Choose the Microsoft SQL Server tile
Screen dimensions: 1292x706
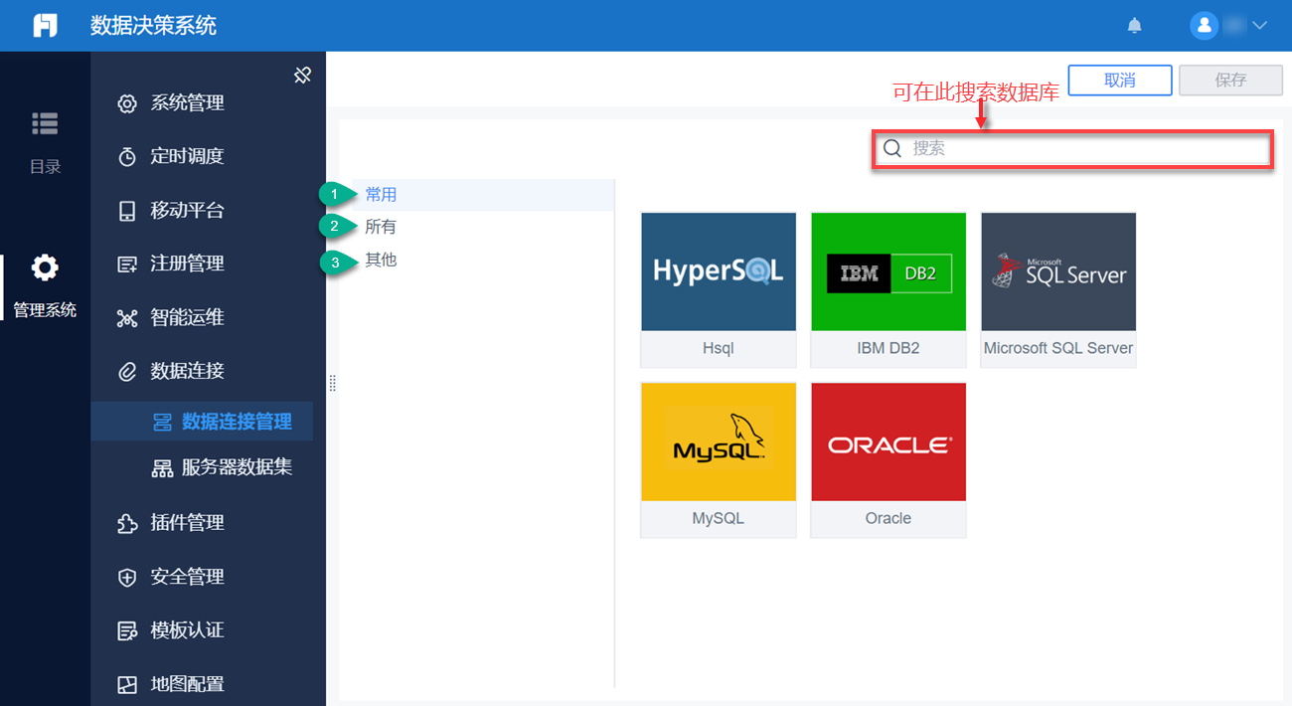point(1058,289)
